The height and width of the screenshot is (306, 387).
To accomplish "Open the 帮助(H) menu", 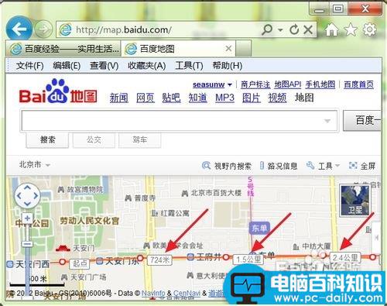I will pyautogui.click(x=228, y=66).
